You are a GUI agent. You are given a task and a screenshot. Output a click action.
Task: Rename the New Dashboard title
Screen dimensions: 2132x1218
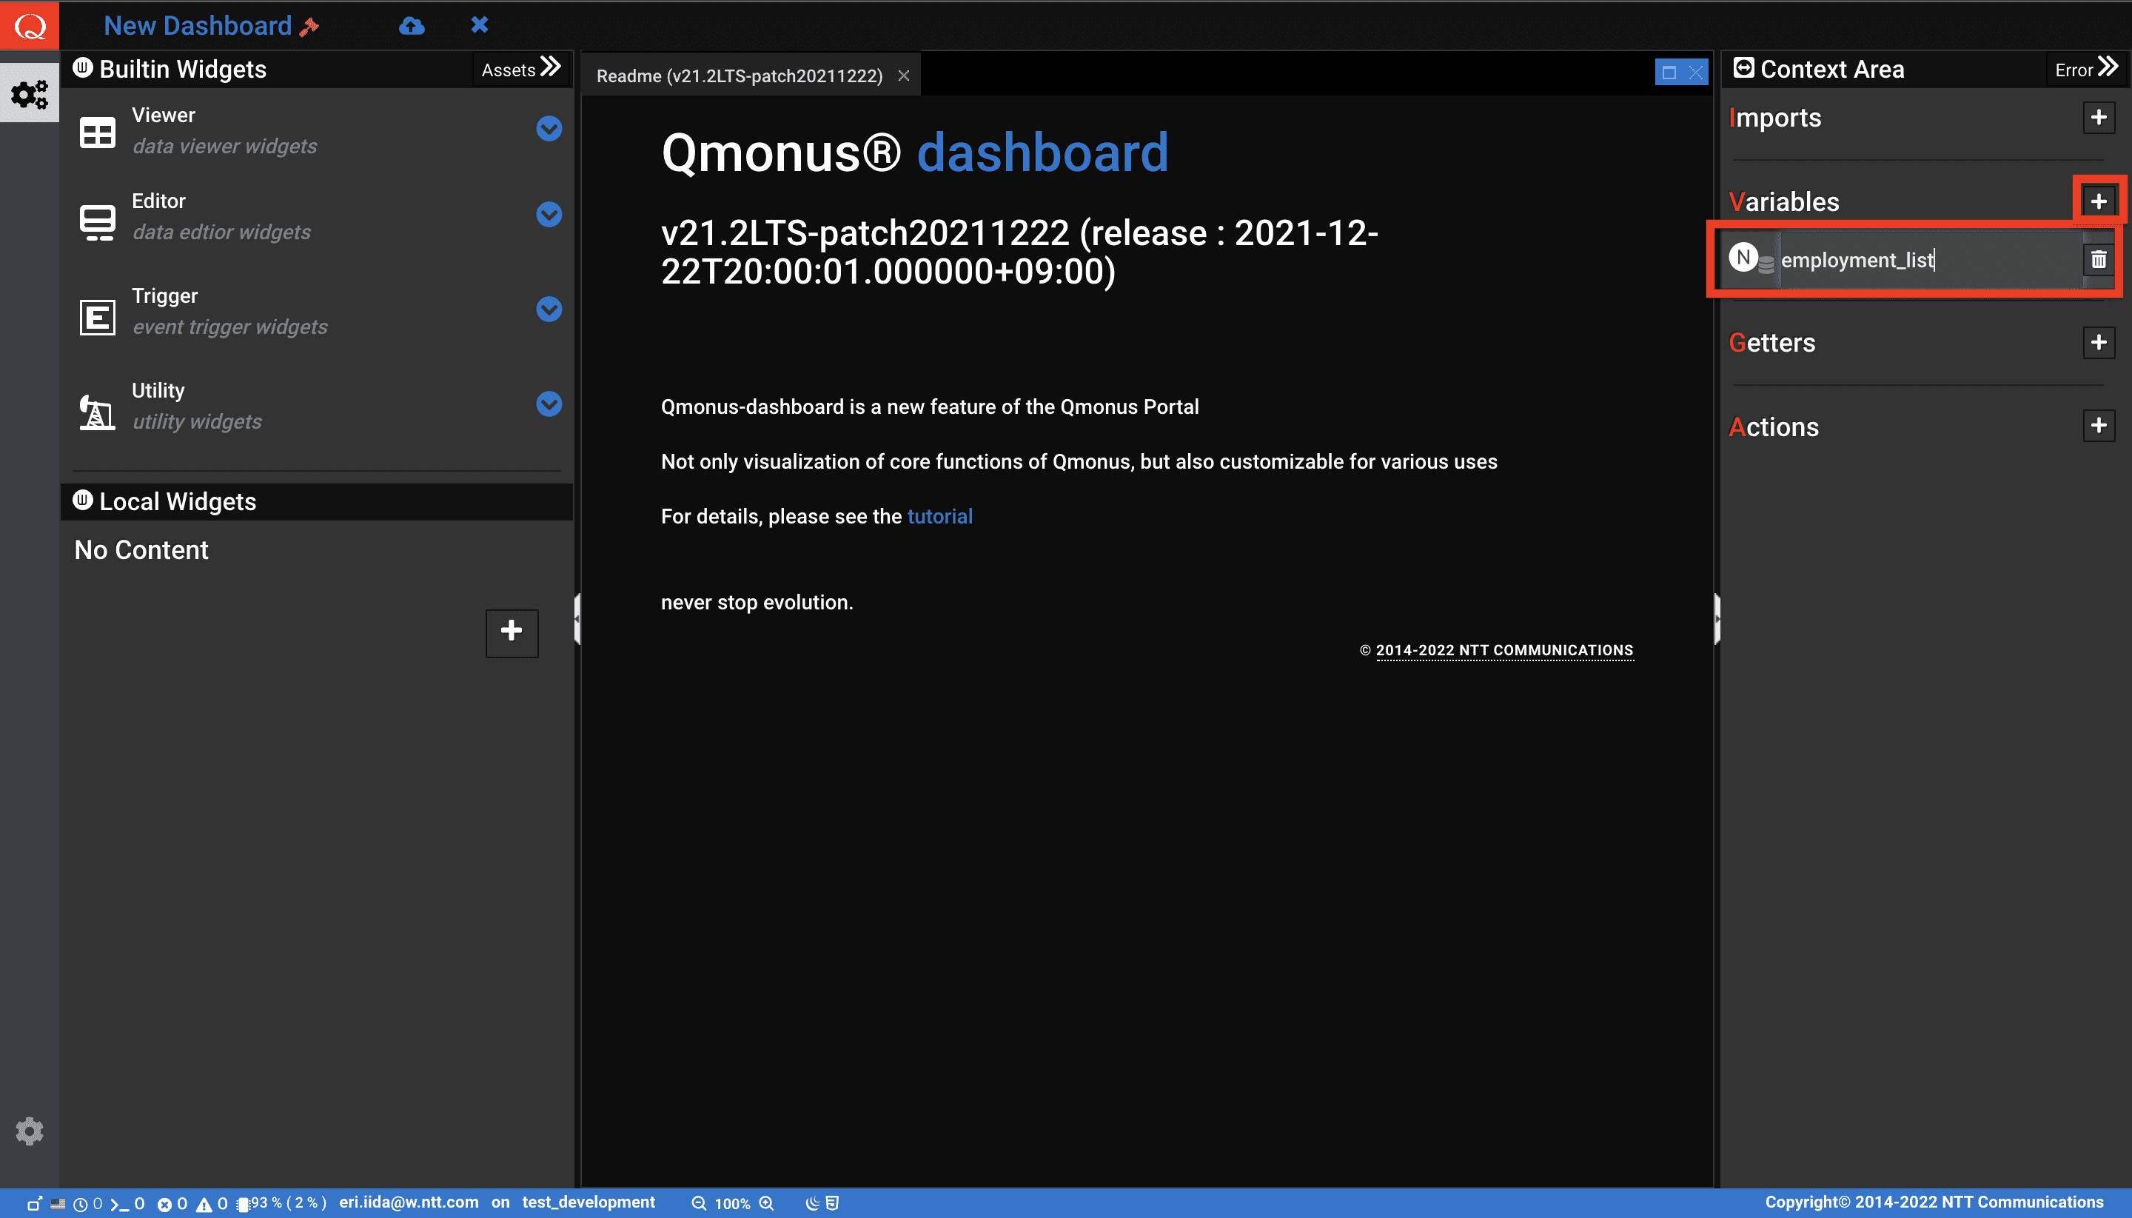point(198,26)
